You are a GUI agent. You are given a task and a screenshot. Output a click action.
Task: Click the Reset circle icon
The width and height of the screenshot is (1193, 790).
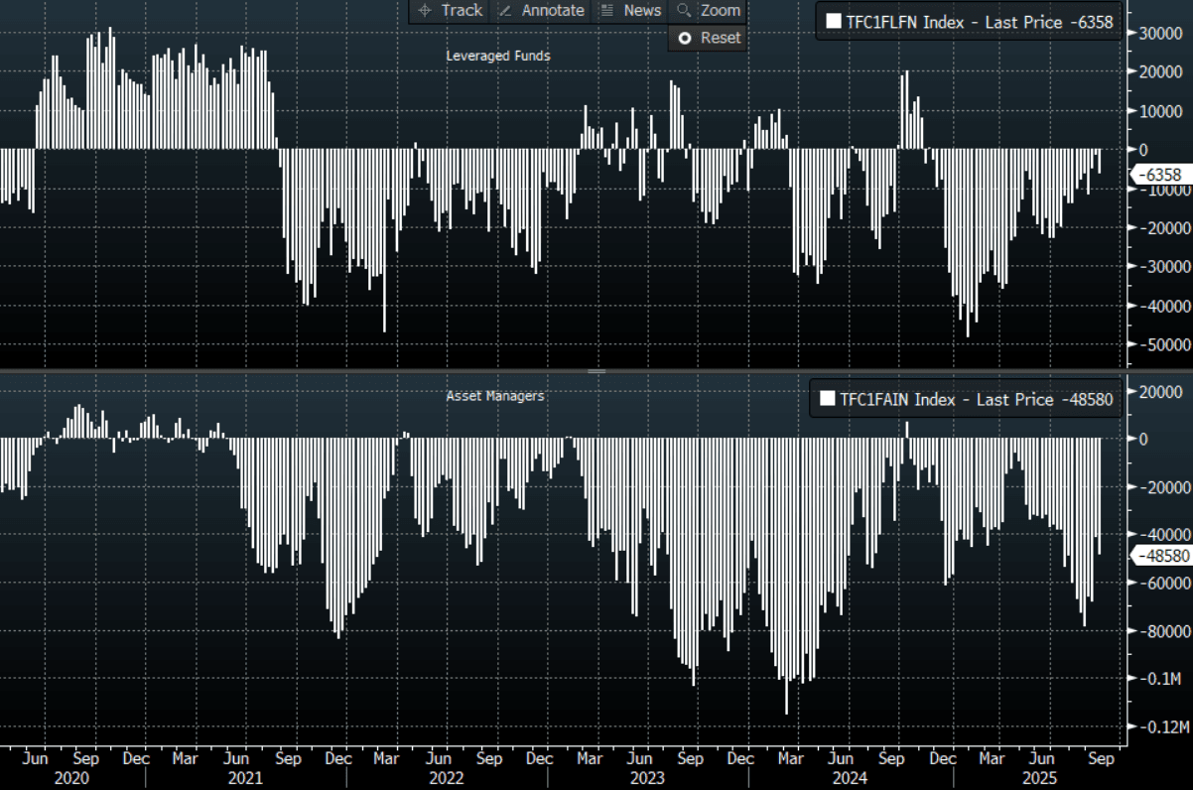pyautogui.click(x=684, y=38)
